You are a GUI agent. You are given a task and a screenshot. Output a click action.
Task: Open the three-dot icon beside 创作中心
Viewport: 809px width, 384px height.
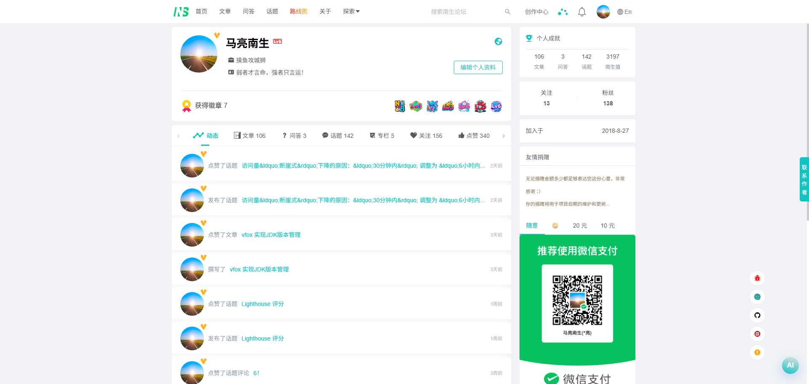tap(563, 12)
